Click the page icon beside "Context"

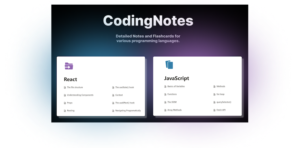click(x=113, y=95)
